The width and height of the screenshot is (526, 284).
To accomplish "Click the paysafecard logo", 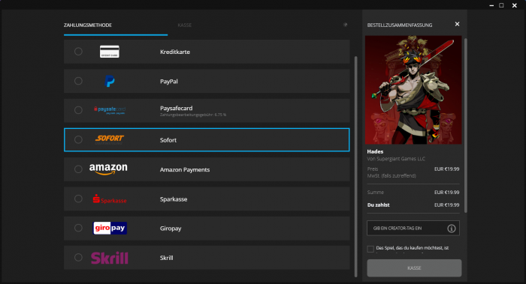I will pyautogui.click(x=110, y=110).
